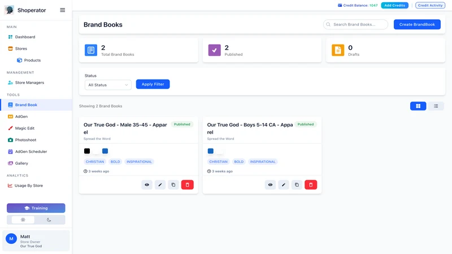Click the Usage By Store chart icon
Image resolution: width=452 pixels, height=254 pixels.
[10, 186]
